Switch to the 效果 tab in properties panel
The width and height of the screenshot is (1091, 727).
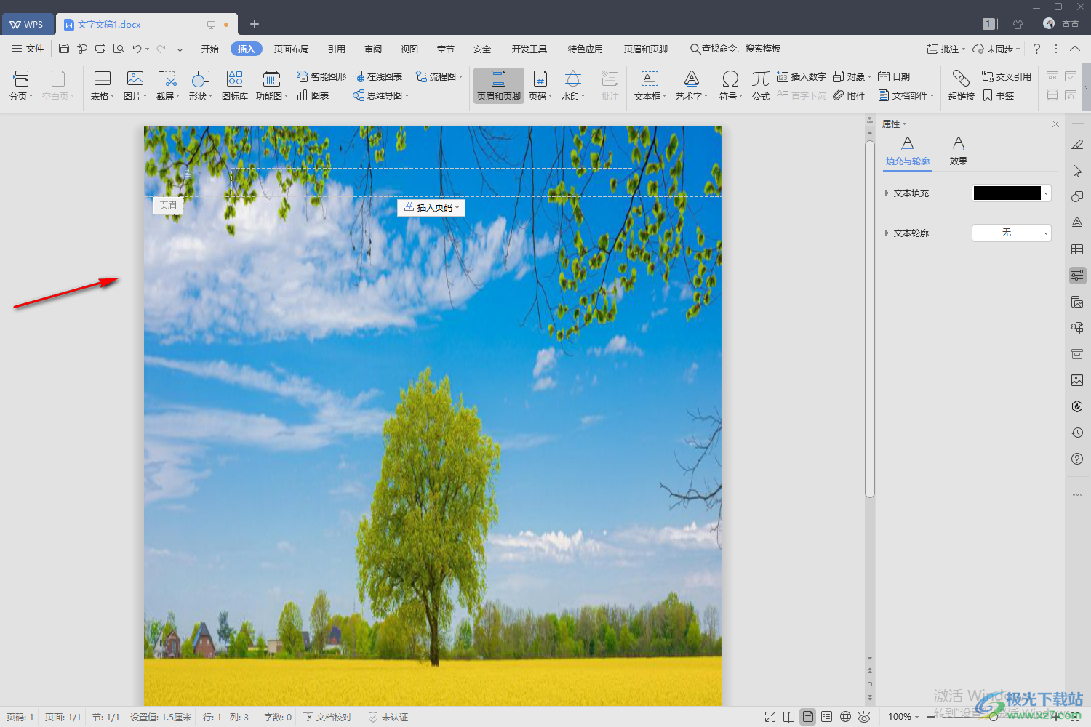959,151
